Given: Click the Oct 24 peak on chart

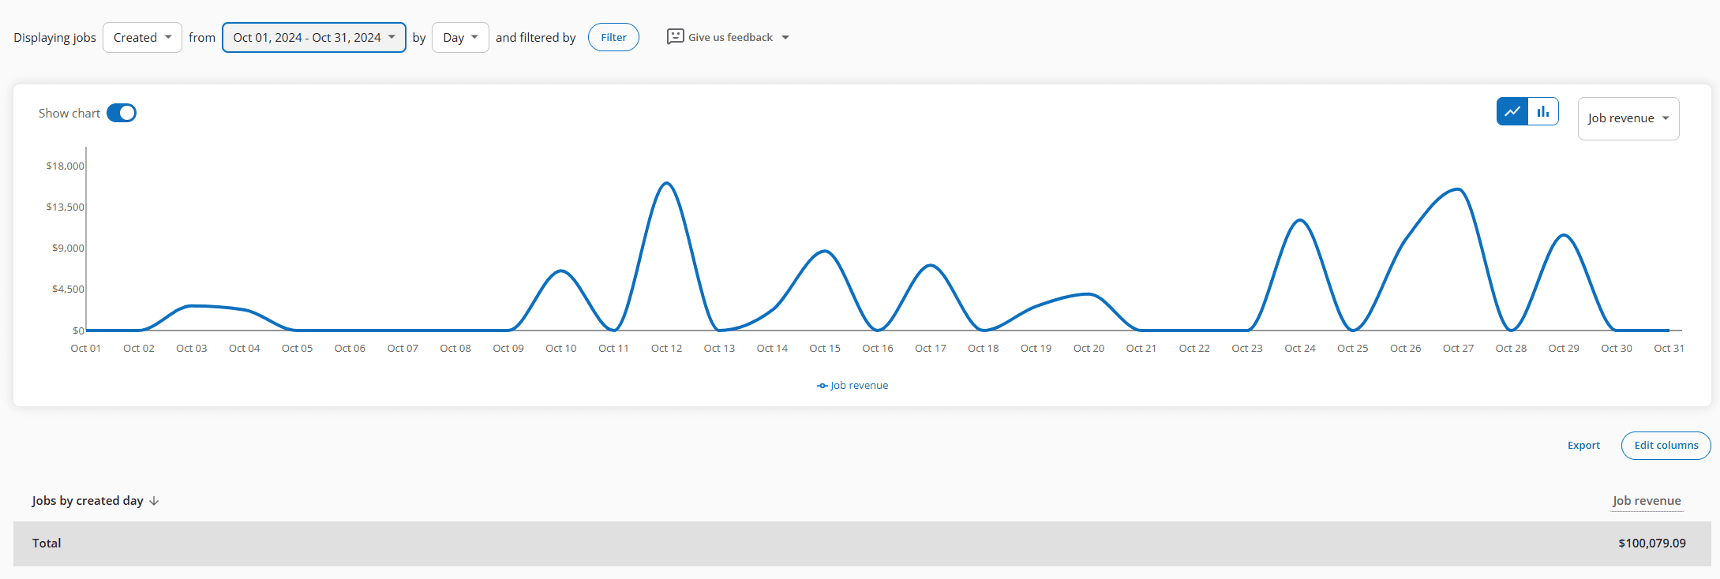Looking at the screenshot, I should (x=1300, y=220).
